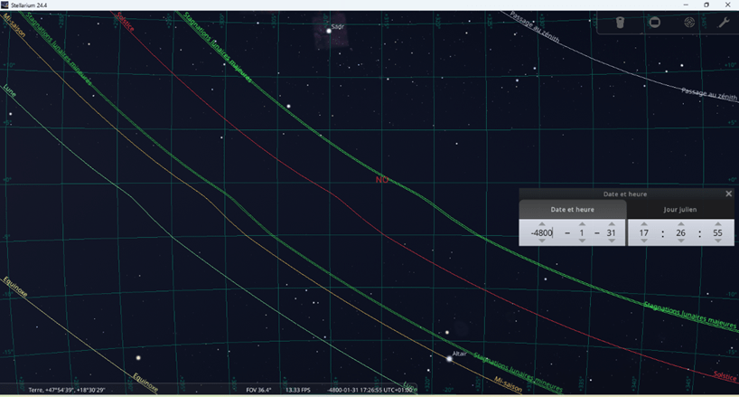Switch to the Jour julien tab

(x=680, y=210)
